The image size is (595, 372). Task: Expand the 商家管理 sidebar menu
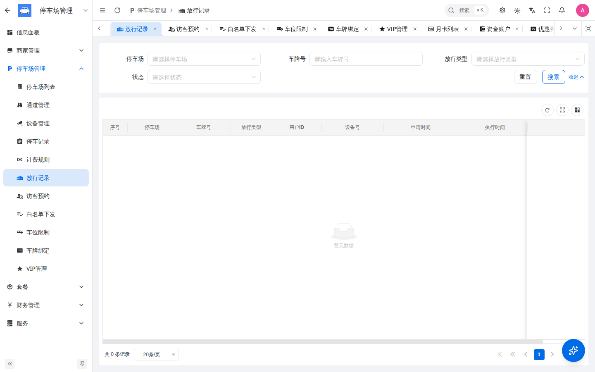pos(46,50)
